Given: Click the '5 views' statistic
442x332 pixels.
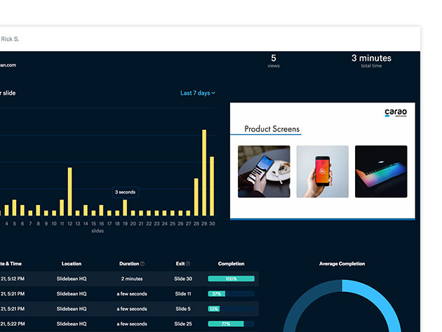Looking at the screenshot, I should pyautogui.click(x=274, y=60).
